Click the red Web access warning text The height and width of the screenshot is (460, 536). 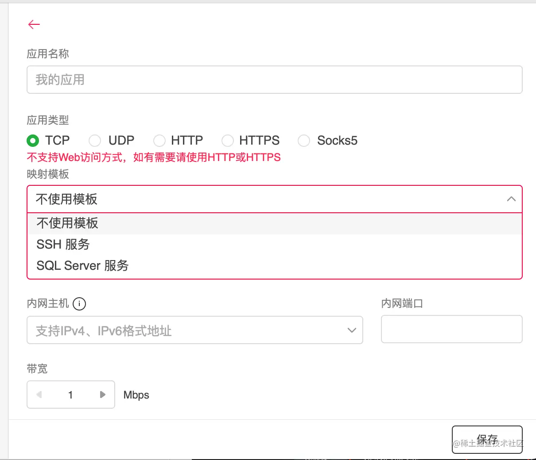pos(154,157)
